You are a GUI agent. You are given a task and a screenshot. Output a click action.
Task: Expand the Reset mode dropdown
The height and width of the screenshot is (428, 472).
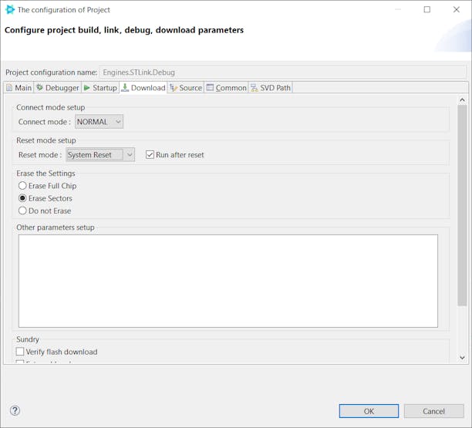pos(100,155)
